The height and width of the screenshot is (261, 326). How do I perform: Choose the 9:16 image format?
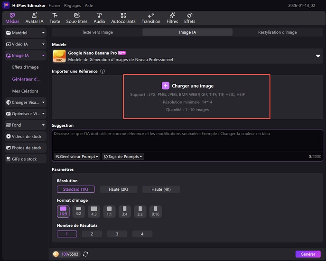click(155, 211)
